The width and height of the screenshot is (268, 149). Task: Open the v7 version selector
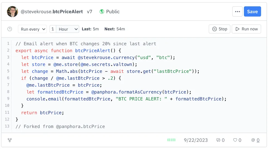tap(89, 12)
